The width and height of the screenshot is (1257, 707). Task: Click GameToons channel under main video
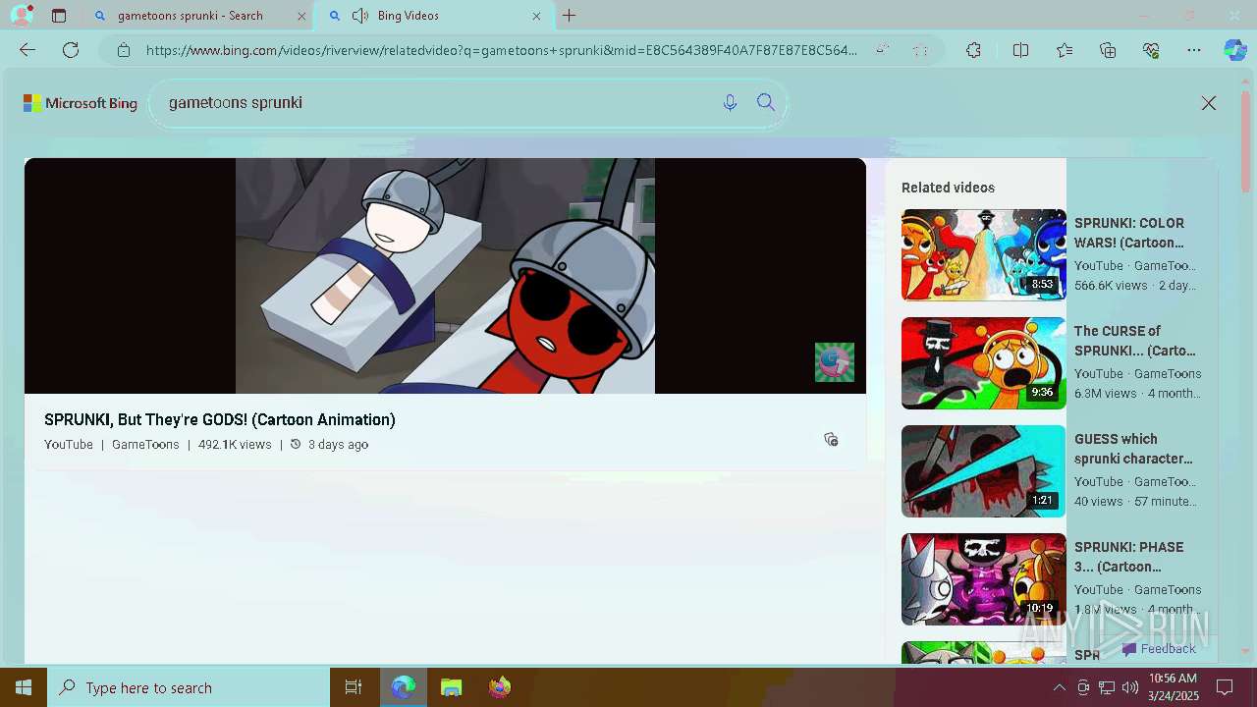coord(145,445)
